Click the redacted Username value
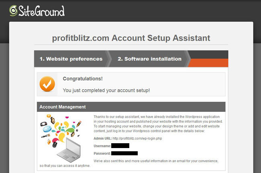This screenshot has width=261, height=173. click(120, 146)
